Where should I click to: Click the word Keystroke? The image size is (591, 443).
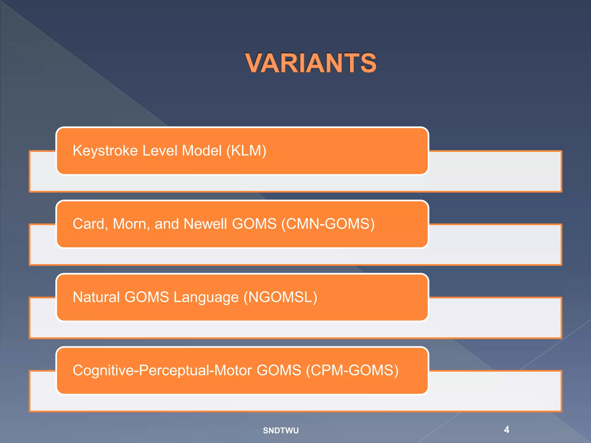[105, 151]
